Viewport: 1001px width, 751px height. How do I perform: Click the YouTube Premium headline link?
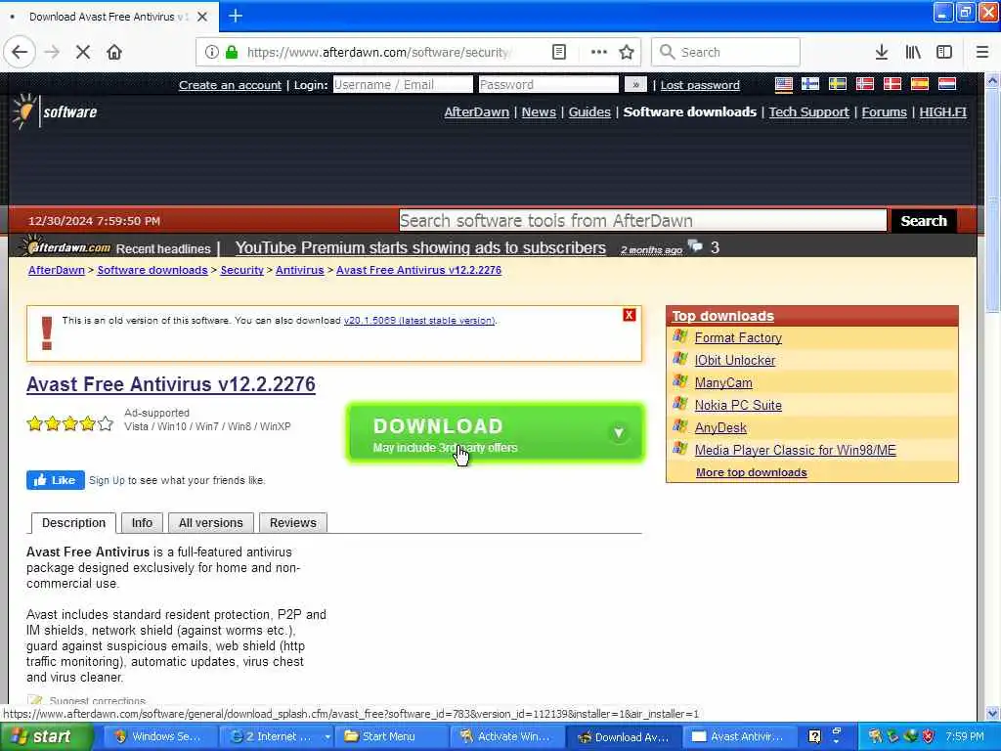[420, 247]
